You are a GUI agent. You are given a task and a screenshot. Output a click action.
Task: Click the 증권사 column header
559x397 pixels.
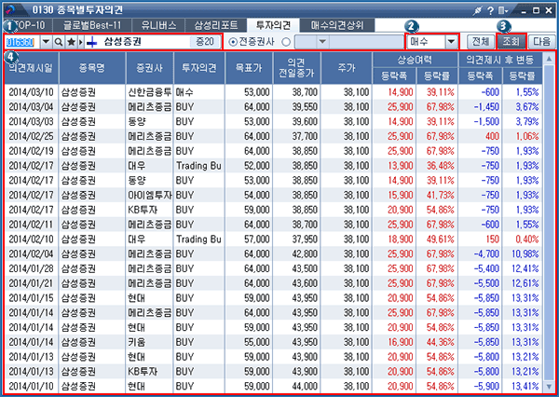[149, 68]
